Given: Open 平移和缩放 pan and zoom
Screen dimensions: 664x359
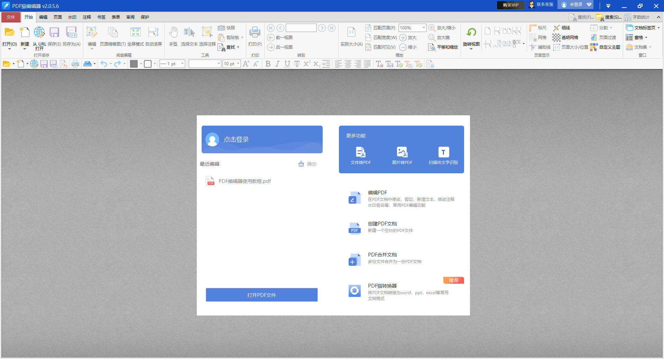Looking at the screenshot, I should (443, 47).
